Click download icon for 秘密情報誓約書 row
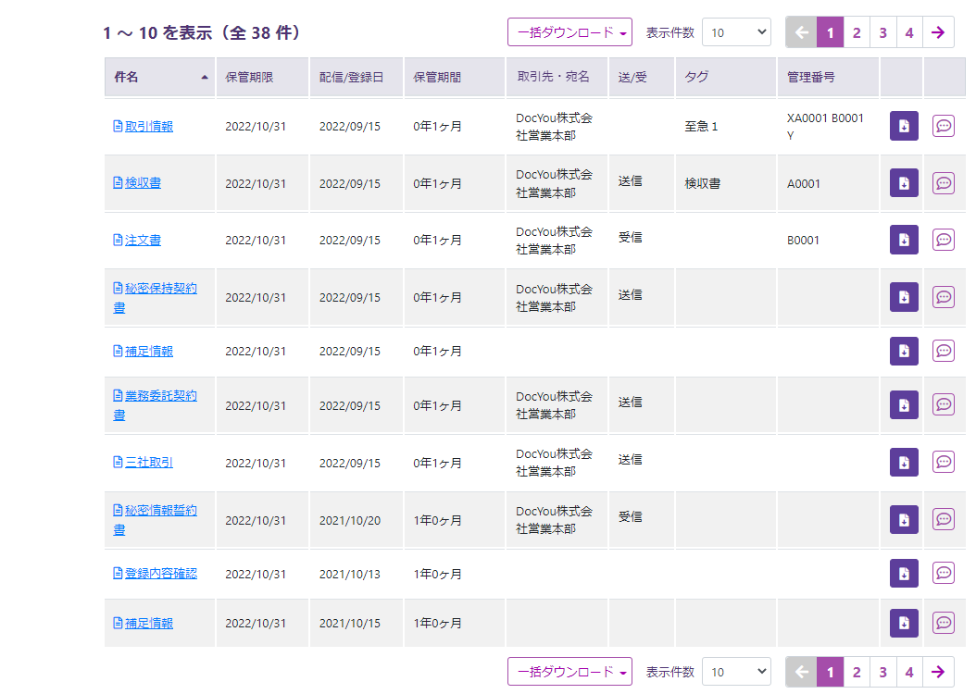Viewport: 976px width, 694px height. click(904, 519)
